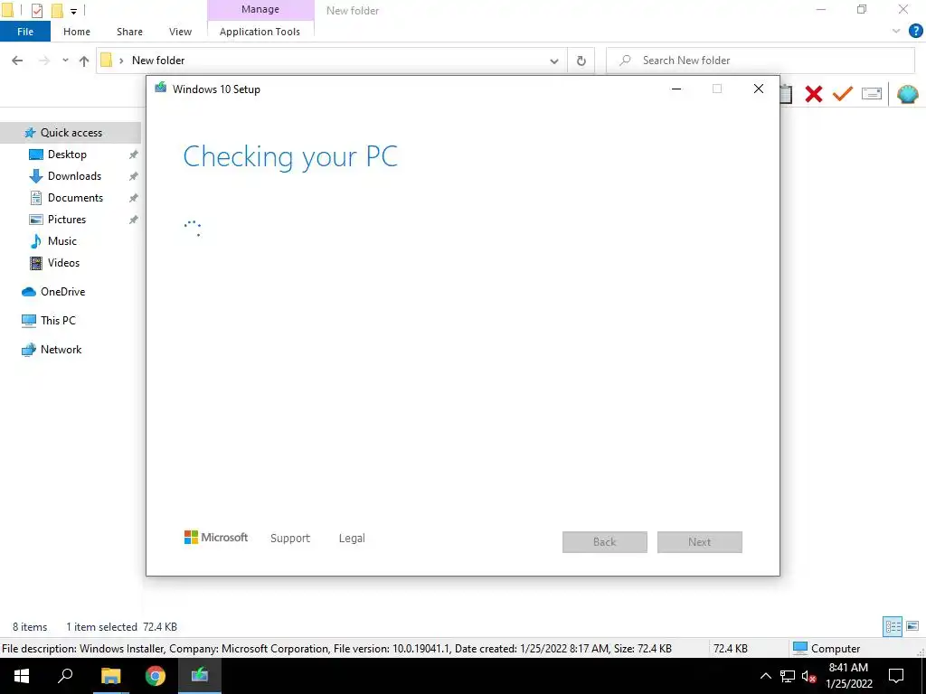Launch Chrome from the taskbar
926x694 pixels.
[156, 676]
